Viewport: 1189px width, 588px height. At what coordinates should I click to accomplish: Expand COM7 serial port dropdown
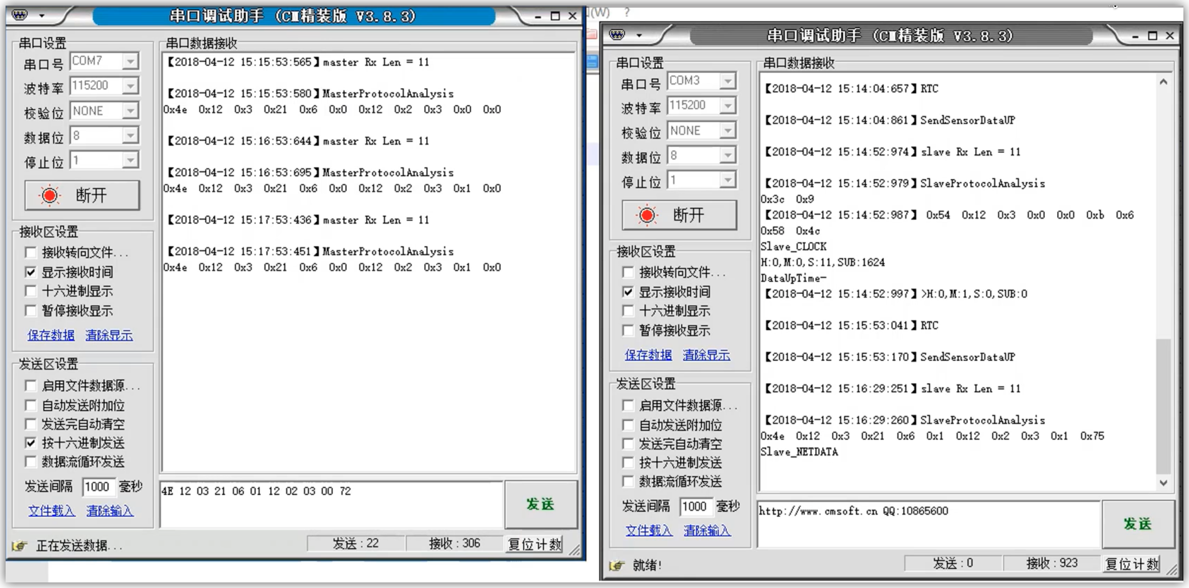coord(131,61)
